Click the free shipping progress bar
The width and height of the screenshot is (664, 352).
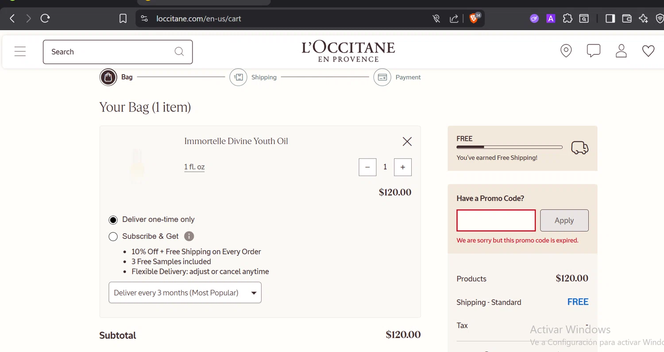coord(510,147)
